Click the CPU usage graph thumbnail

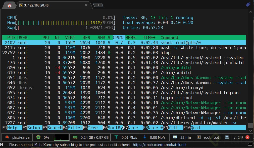click(x=62, y=137)
